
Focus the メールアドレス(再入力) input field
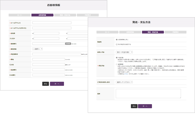(x=52, y=28)
